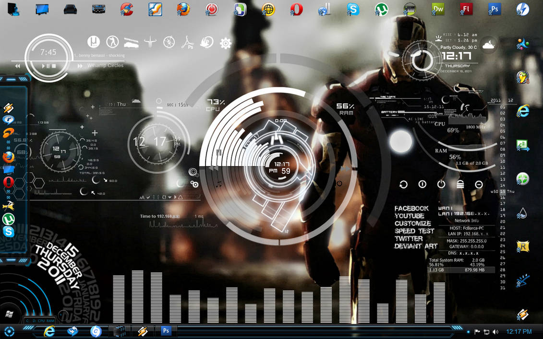
Task: Open the Windows Start orb
Action: [9, 314]
